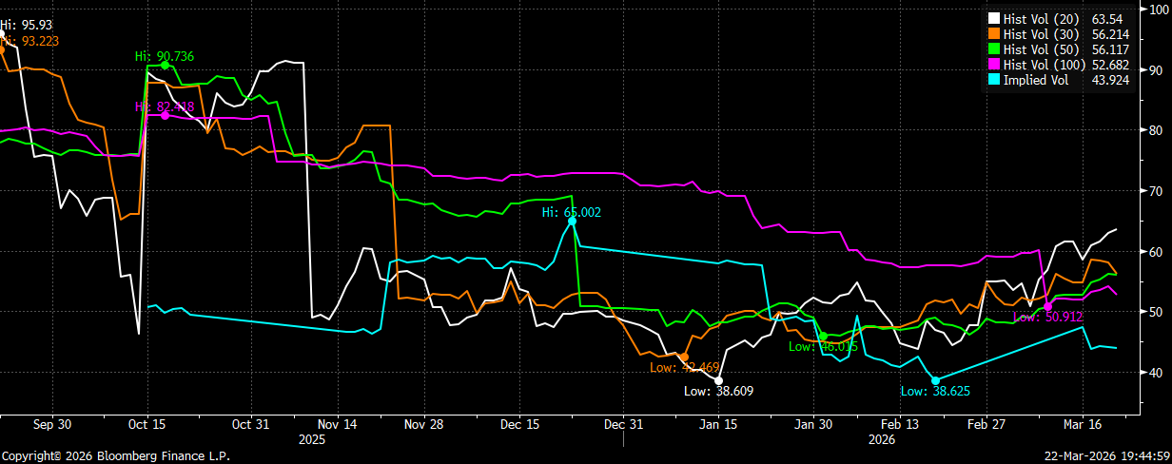Click the Oct 15 date on x-axis
This screenshot has height=464, width=1172.
(146, 423)
